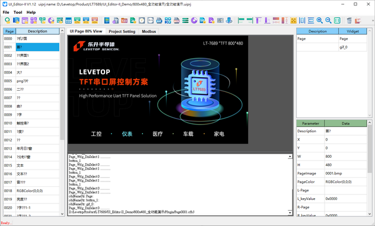375x226 pixels.
Task: Select the green round button widget tool
Action: click(x=7, y=21)
